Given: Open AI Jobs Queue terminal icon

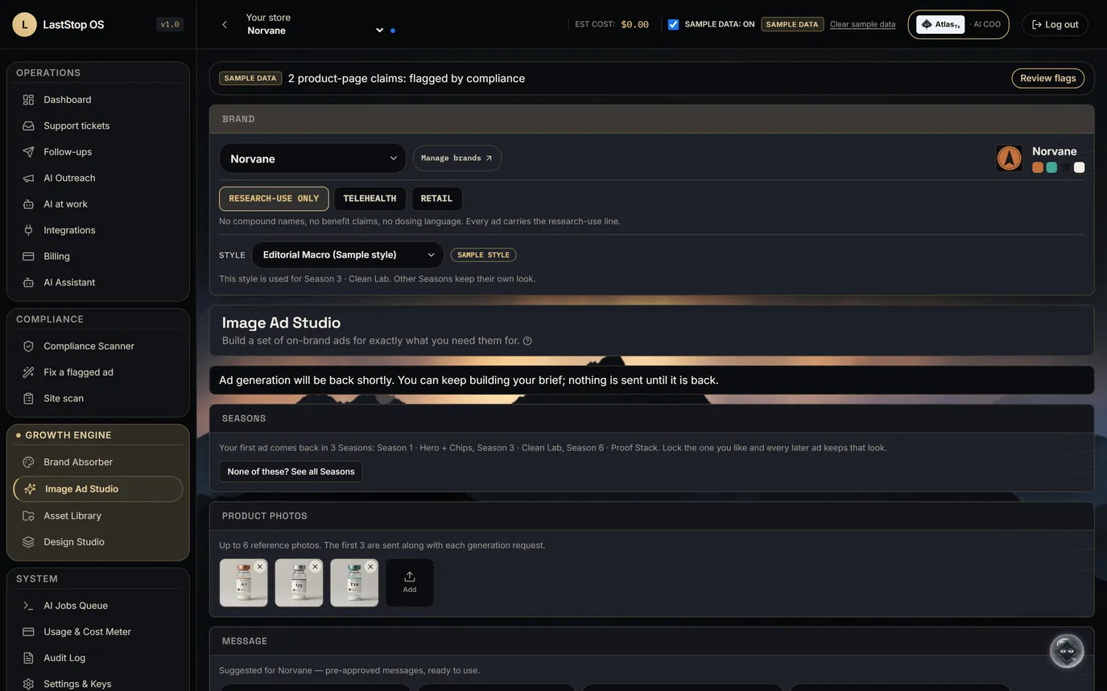Looking at the screenshot, I should click(x=28, y=606).
